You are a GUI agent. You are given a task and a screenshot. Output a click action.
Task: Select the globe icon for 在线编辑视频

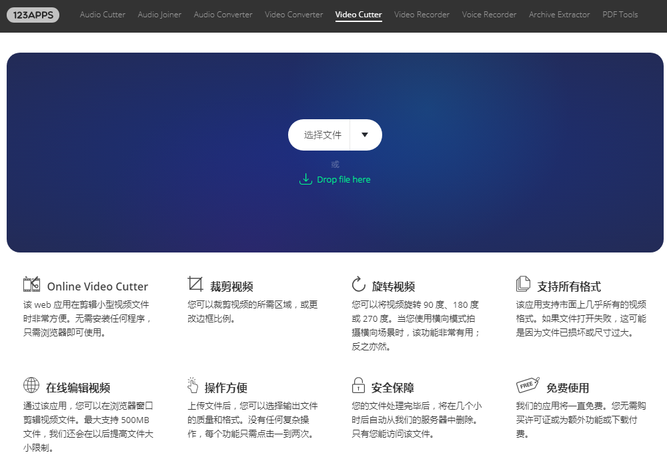click(x=31, y=384)
